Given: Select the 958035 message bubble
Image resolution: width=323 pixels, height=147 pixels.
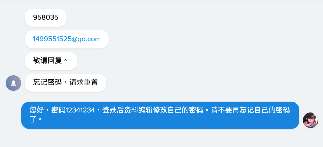Looking at the screenshot, I should tap(46, 18).
